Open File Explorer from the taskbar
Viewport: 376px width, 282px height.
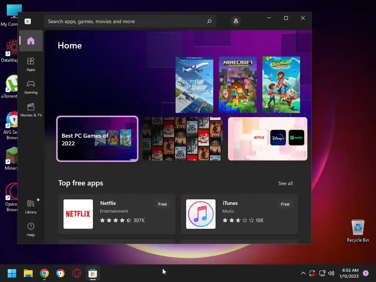pos(28,273)
